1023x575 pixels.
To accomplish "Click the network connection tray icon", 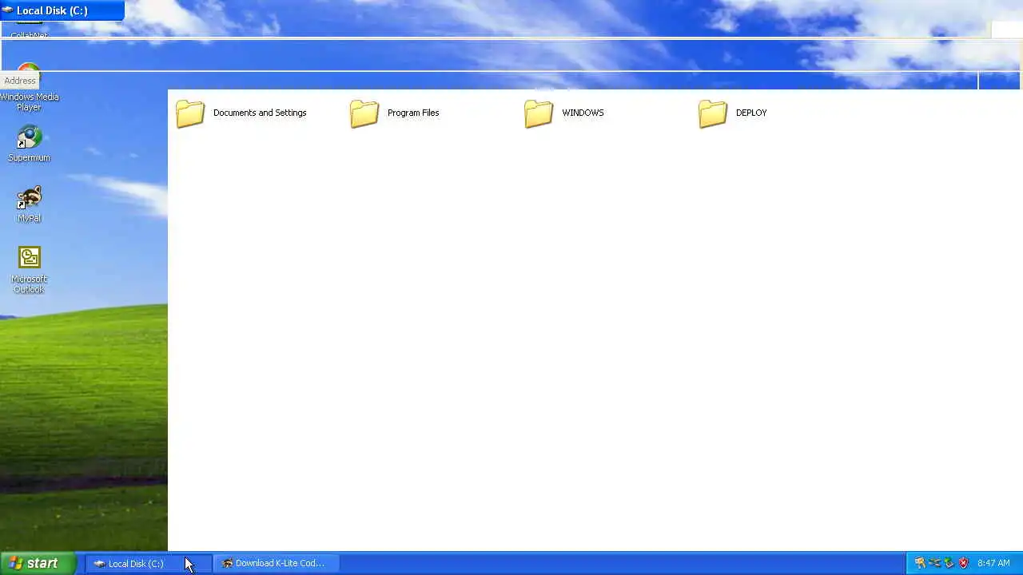I will 934,563.
